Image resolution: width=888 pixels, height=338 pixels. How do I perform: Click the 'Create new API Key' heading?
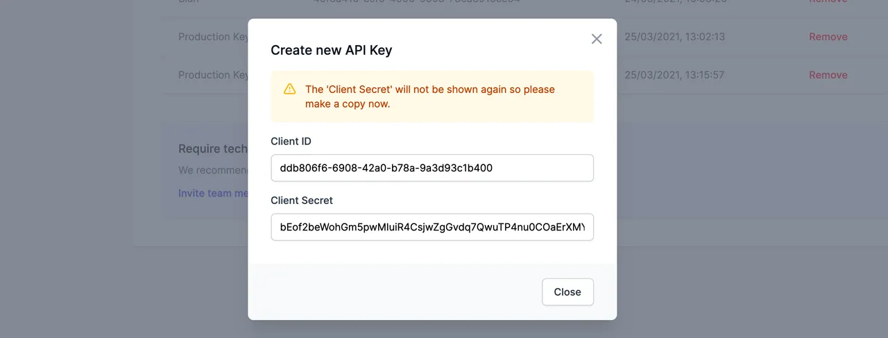331,50
